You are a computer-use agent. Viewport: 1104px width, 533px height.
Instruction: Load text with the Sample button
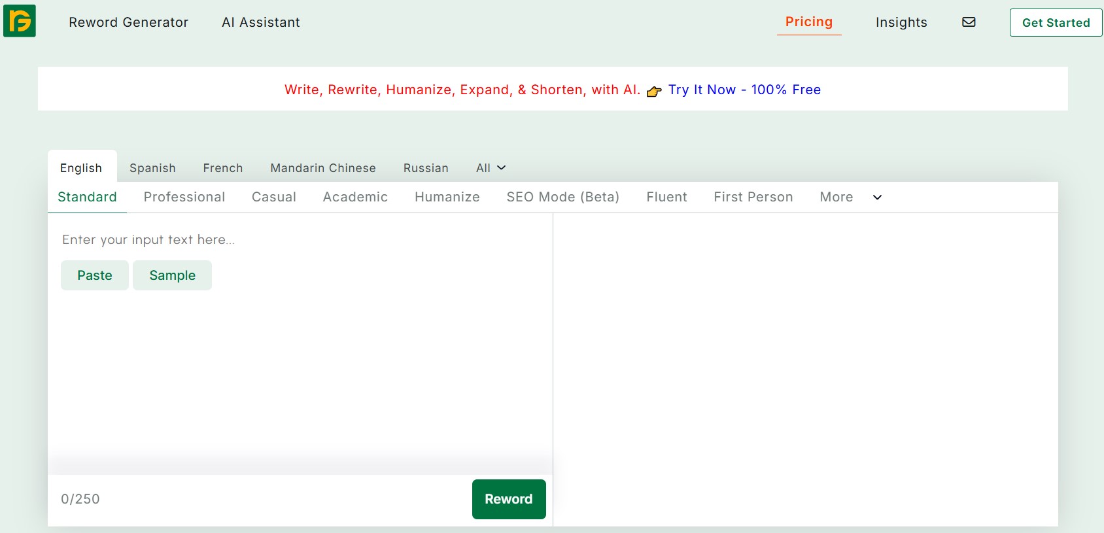[x=173, y=275]
